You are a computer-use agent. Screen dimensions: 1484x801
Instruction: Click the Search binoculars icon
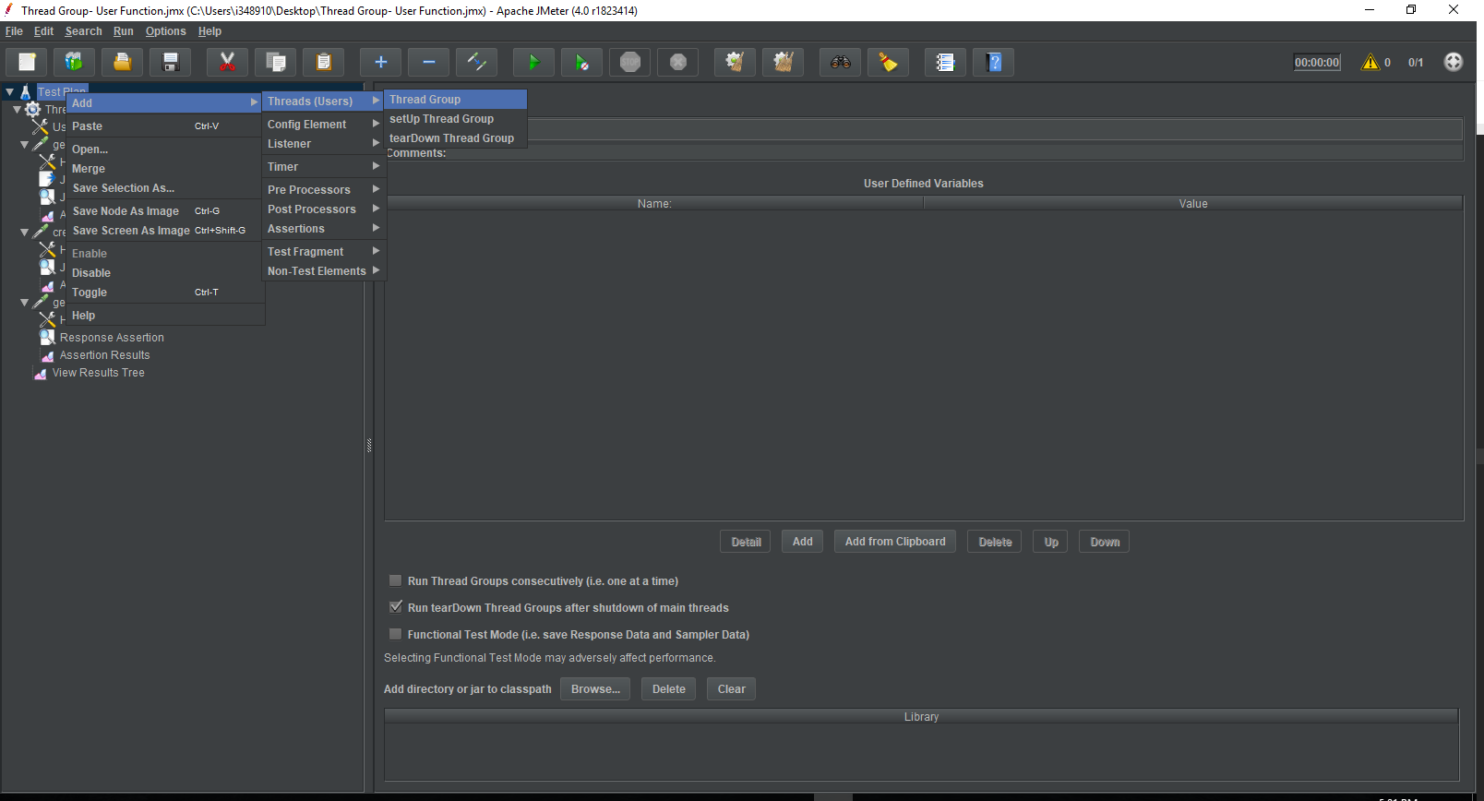point(840,62)
